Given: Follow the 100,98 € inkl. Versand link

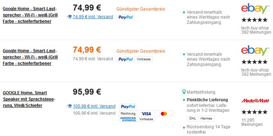Looking at the screenshot, I should 94,106.
